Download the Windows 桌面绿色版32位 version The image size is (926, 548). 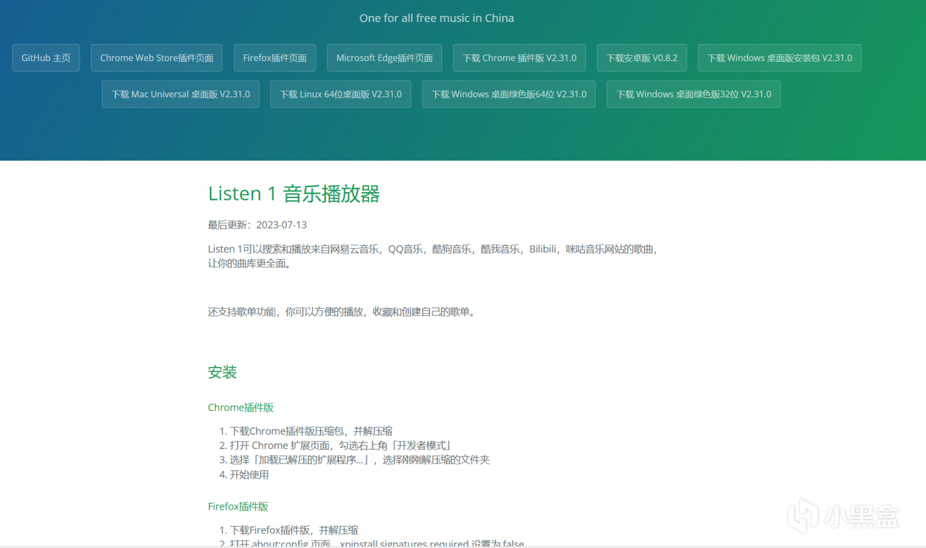pos(693,94)
